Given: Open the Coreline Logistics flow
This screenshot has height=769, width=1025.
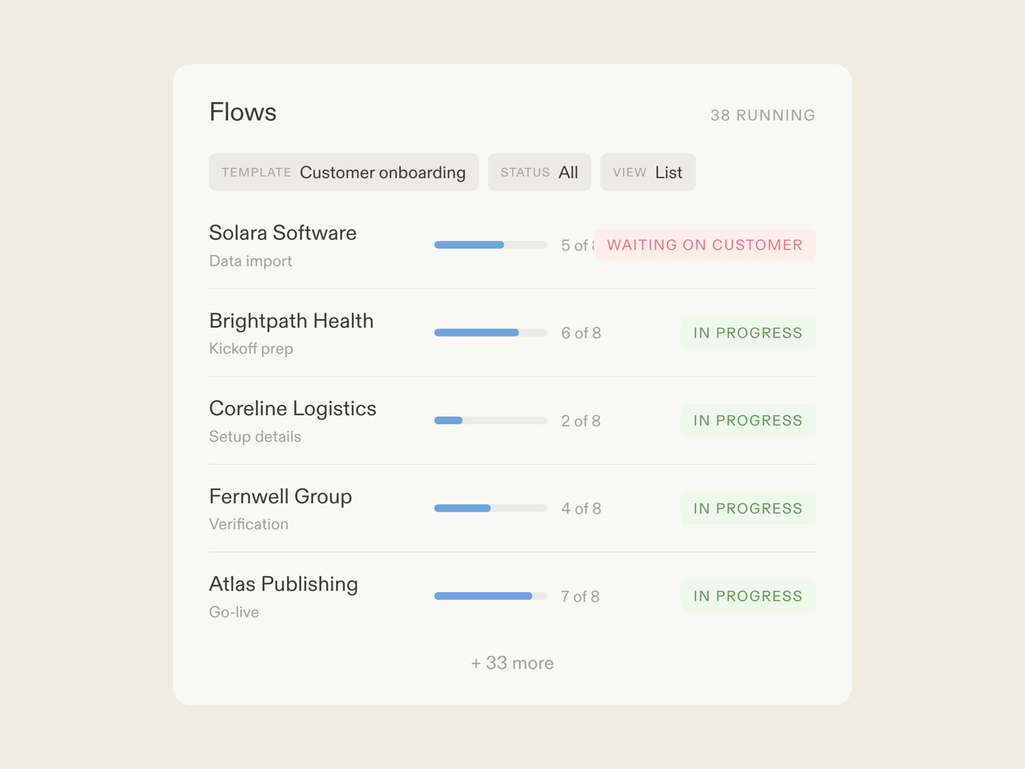Looking at the screenshot, I should (x=512, y=420).
